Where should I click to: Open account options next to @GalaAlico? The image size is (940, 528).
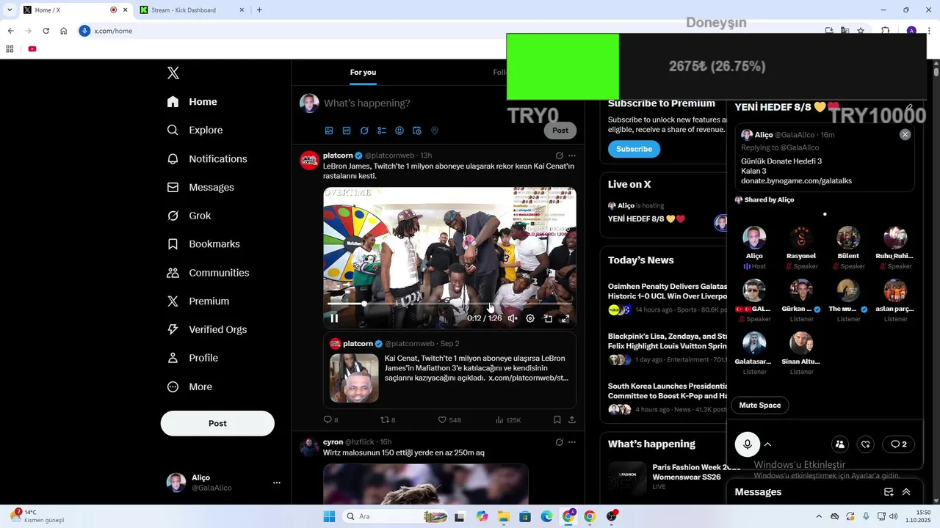click(x=277, y=483)
